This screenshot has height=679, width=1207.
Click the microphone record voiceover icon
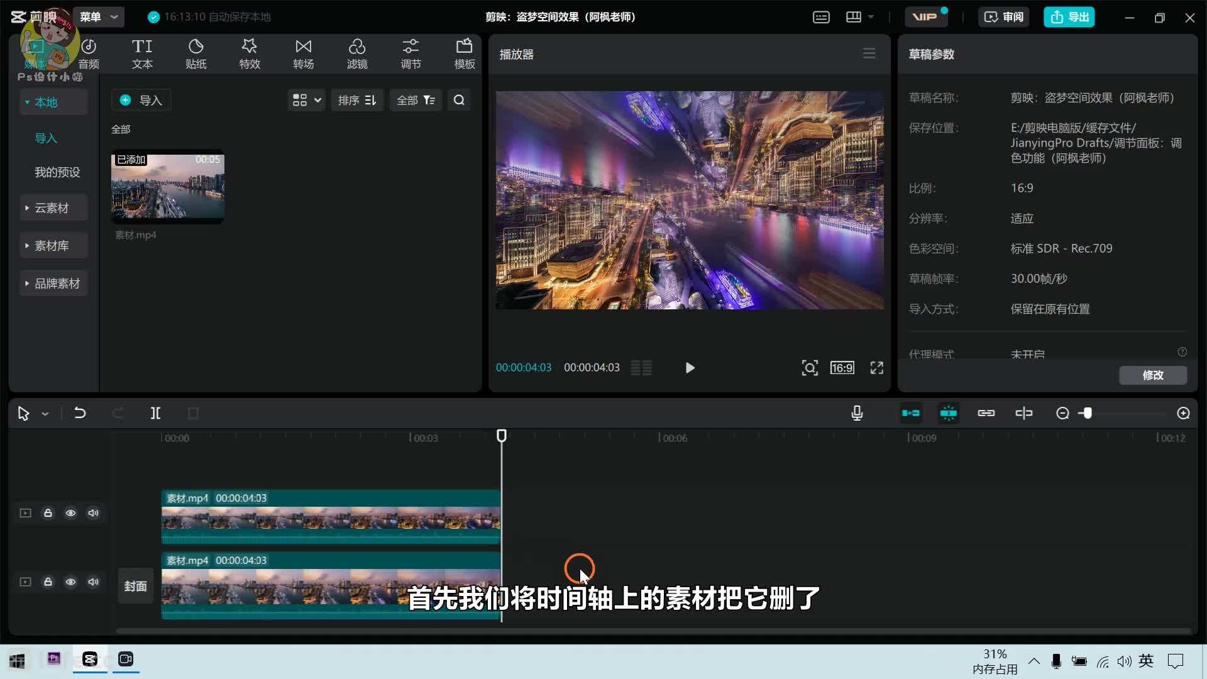[857, 413]
